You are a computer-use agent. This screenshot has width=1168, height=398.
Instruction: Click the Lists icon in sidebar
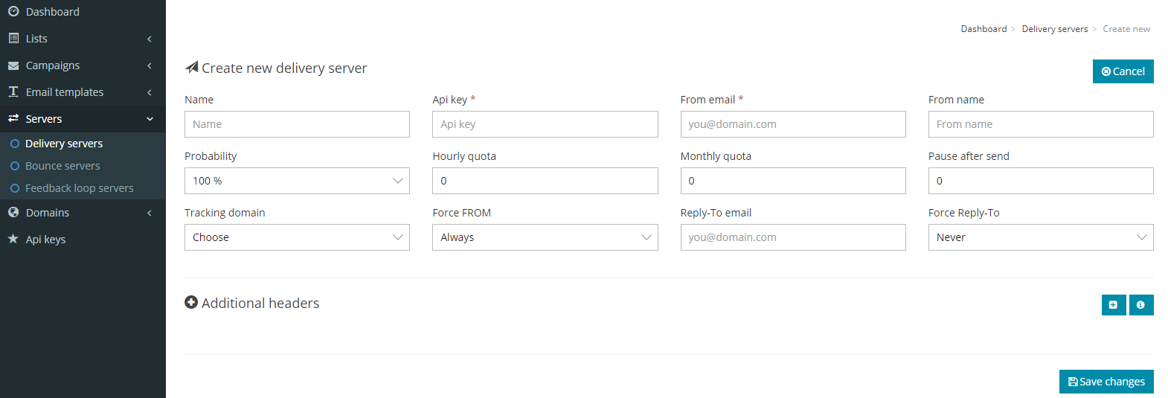pyautogui.click(x=13, y=38)
